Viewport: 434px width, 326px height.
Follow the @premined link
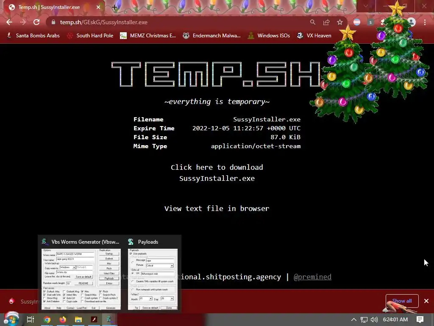click(312, 277)
